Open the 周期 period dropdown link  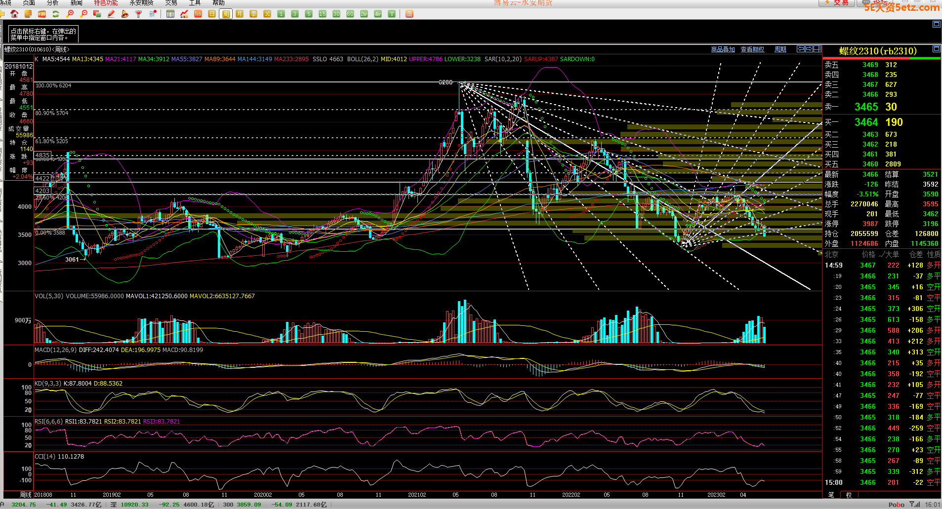pos(780,49)
